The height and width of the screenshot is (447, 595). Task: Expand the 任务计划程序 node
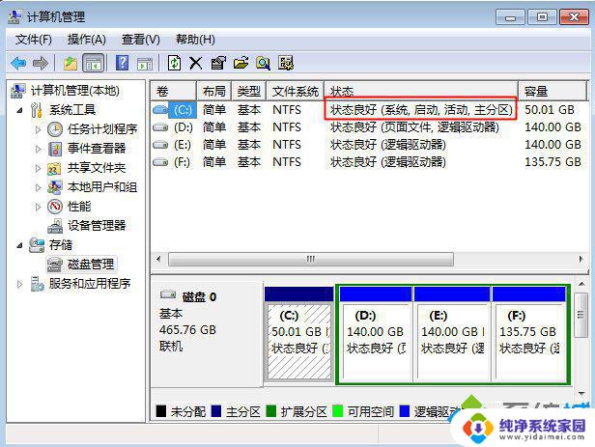coord(38,129)
